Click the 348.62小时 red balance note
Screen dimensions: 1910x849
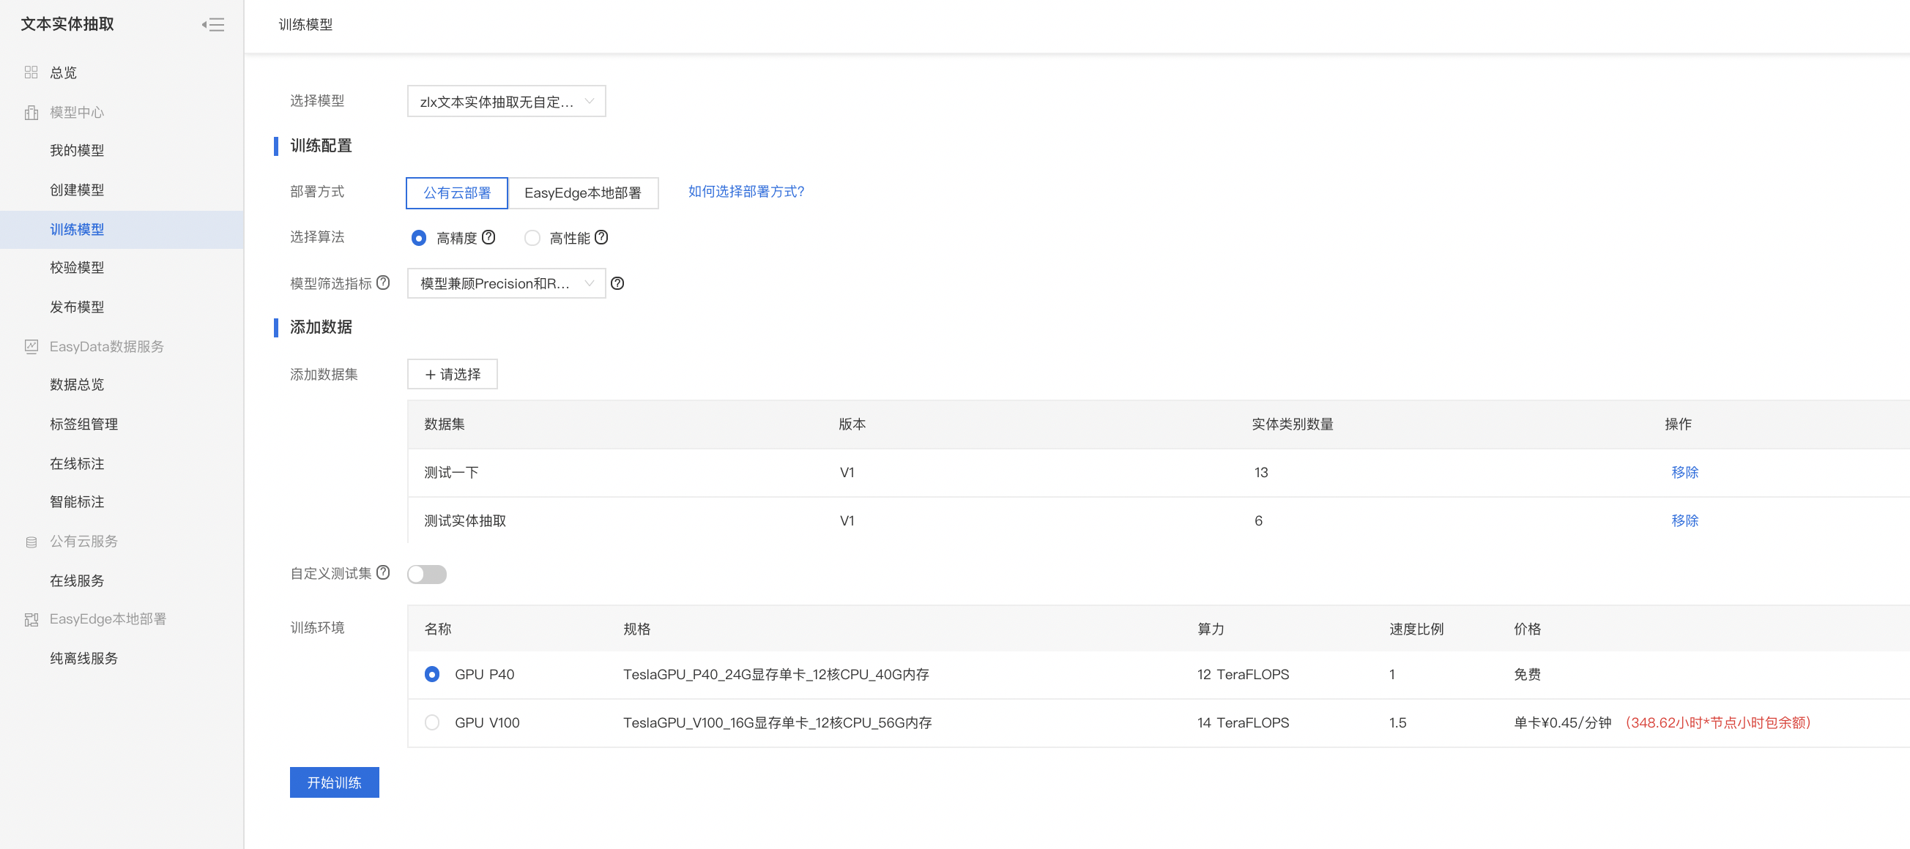pos(1717,722)
